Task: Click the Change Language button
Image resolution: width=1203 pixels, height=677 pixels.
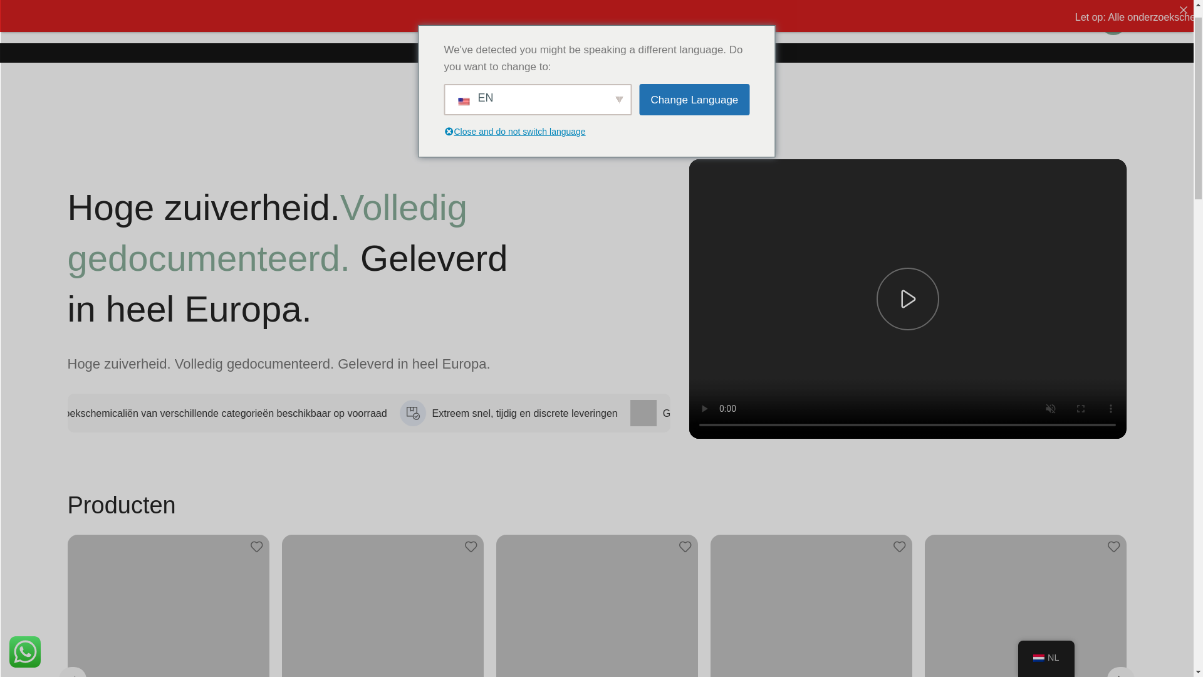Action: 694,100
